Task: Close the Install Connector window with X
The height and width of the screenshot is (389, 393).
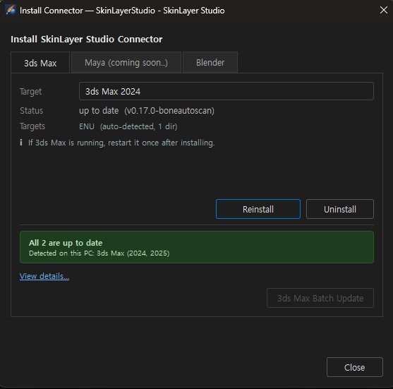Action: 384,11
